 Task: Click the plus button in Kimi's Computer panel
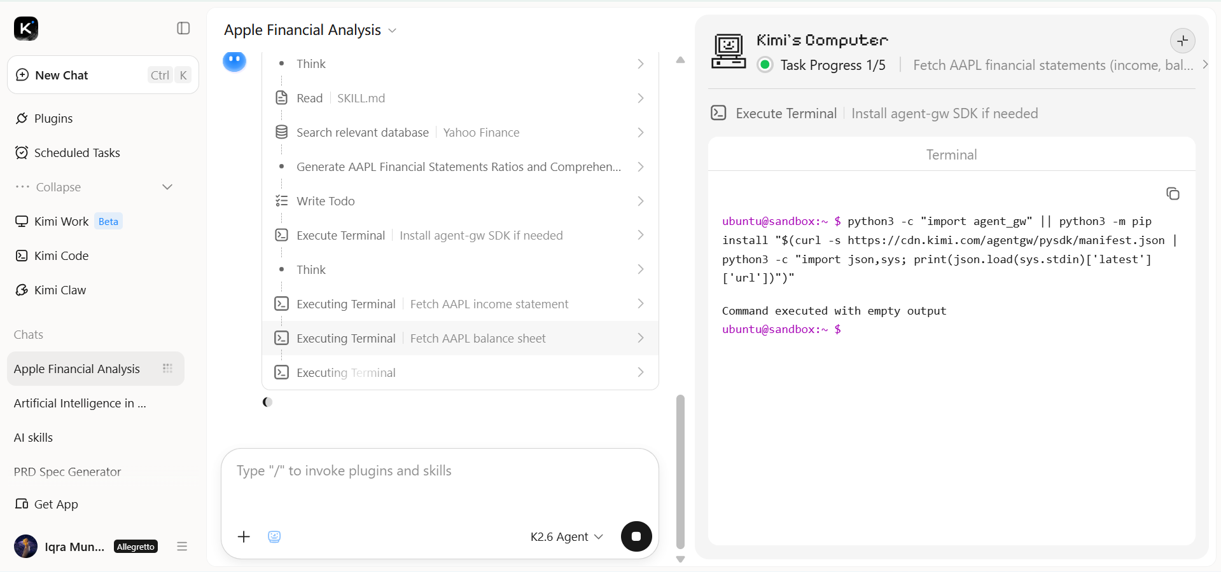(x=1182, y=41)
